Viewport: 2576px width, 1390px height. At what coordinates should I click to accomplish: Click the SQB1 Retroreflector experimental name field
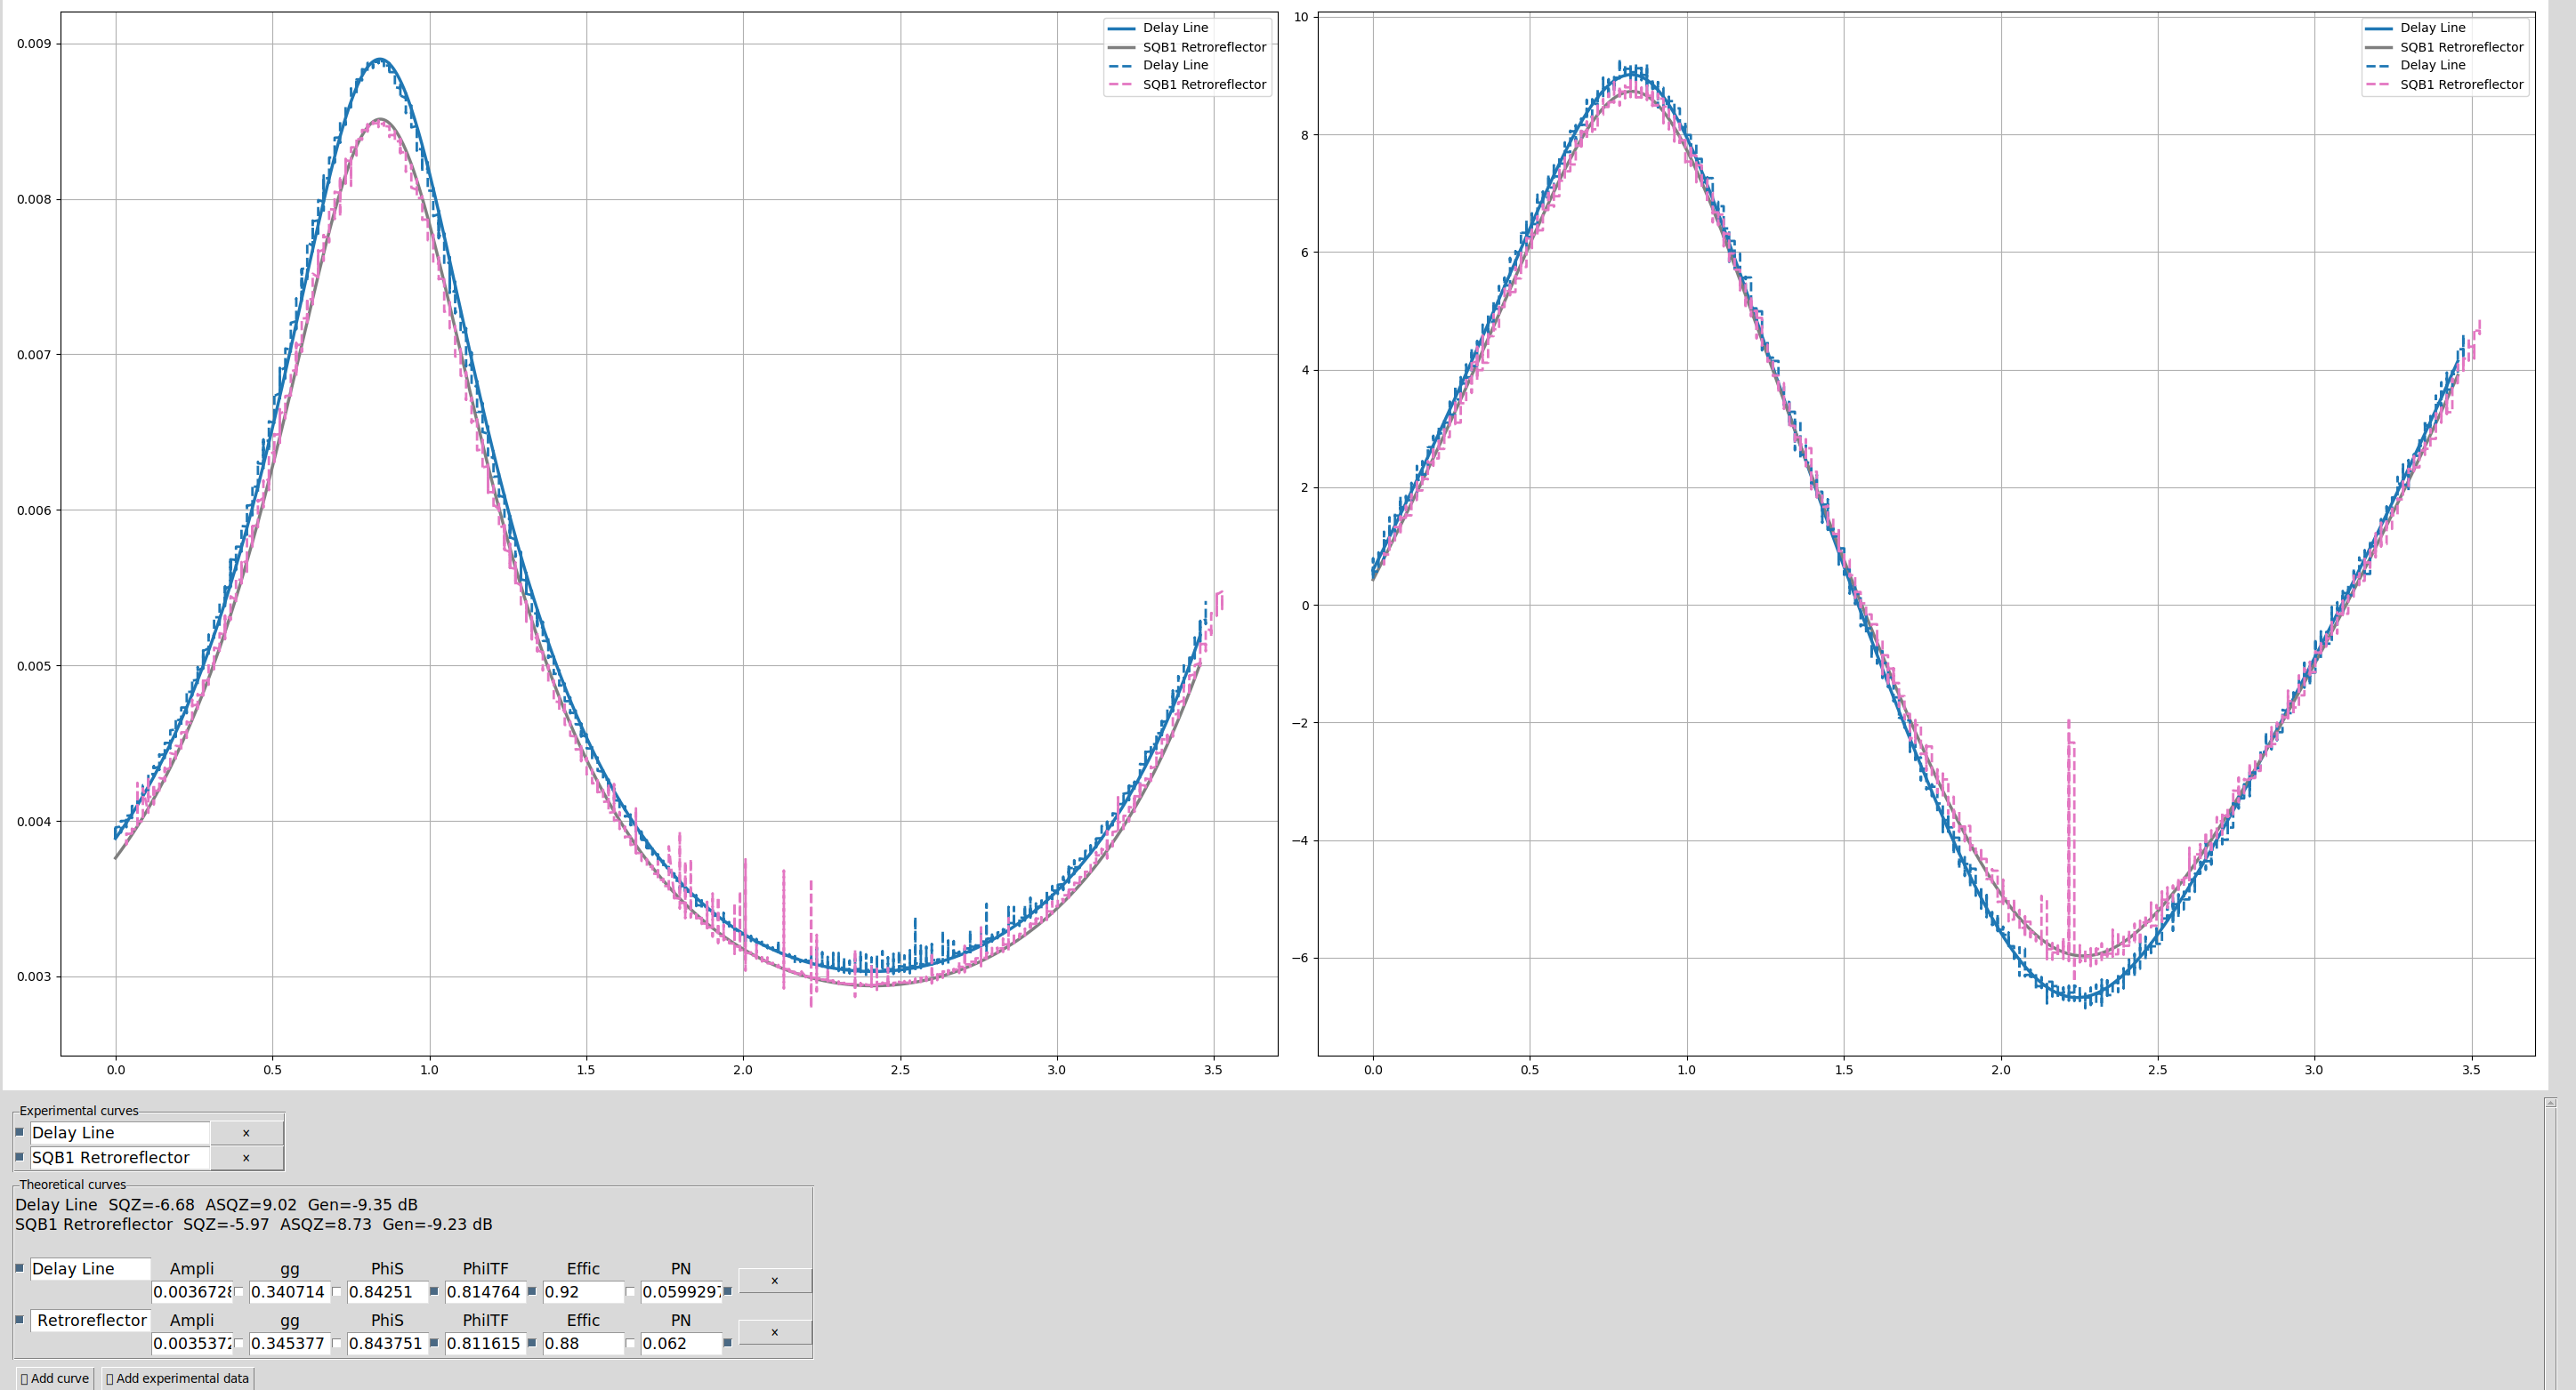[119, 1157]
